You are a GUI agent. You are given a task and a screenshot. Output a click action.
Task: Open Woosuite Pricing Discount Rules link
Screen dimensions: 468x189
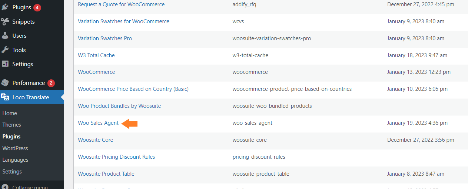(116, 157)
